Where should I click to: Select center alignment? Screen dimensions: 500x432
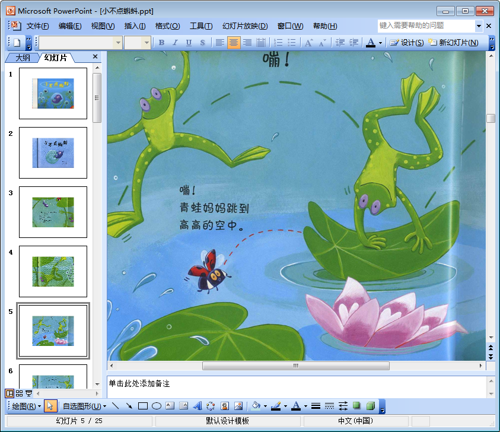click(234, 43)
